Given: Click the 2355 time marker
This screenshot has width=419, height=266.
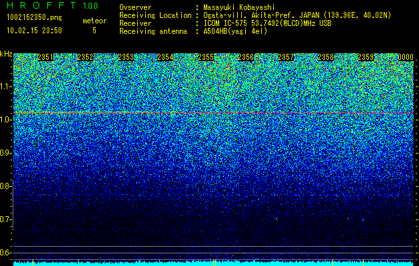Looking at the screenshot, I should [206, 57].
